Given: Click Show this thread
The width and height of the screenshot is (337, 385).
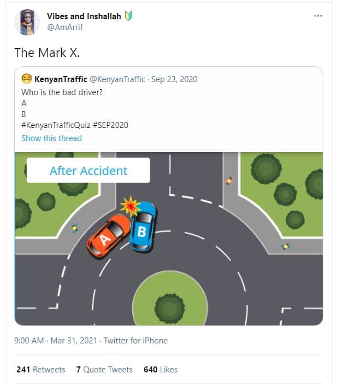Looking at the screenshot, I should coord(51,138).
